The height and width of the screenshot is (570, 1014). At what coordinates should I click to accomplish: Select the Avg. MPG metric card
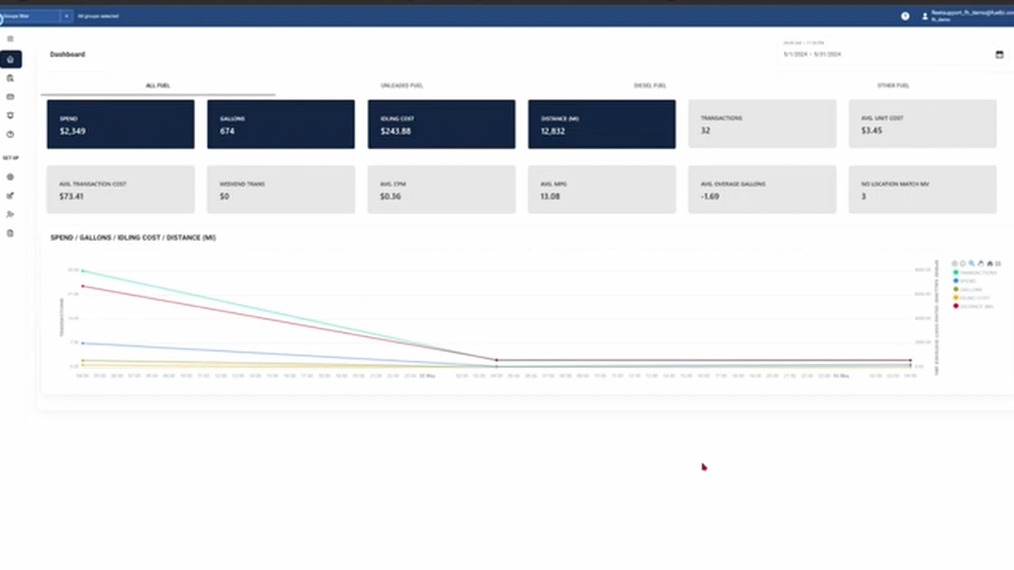tap(602, 189)
